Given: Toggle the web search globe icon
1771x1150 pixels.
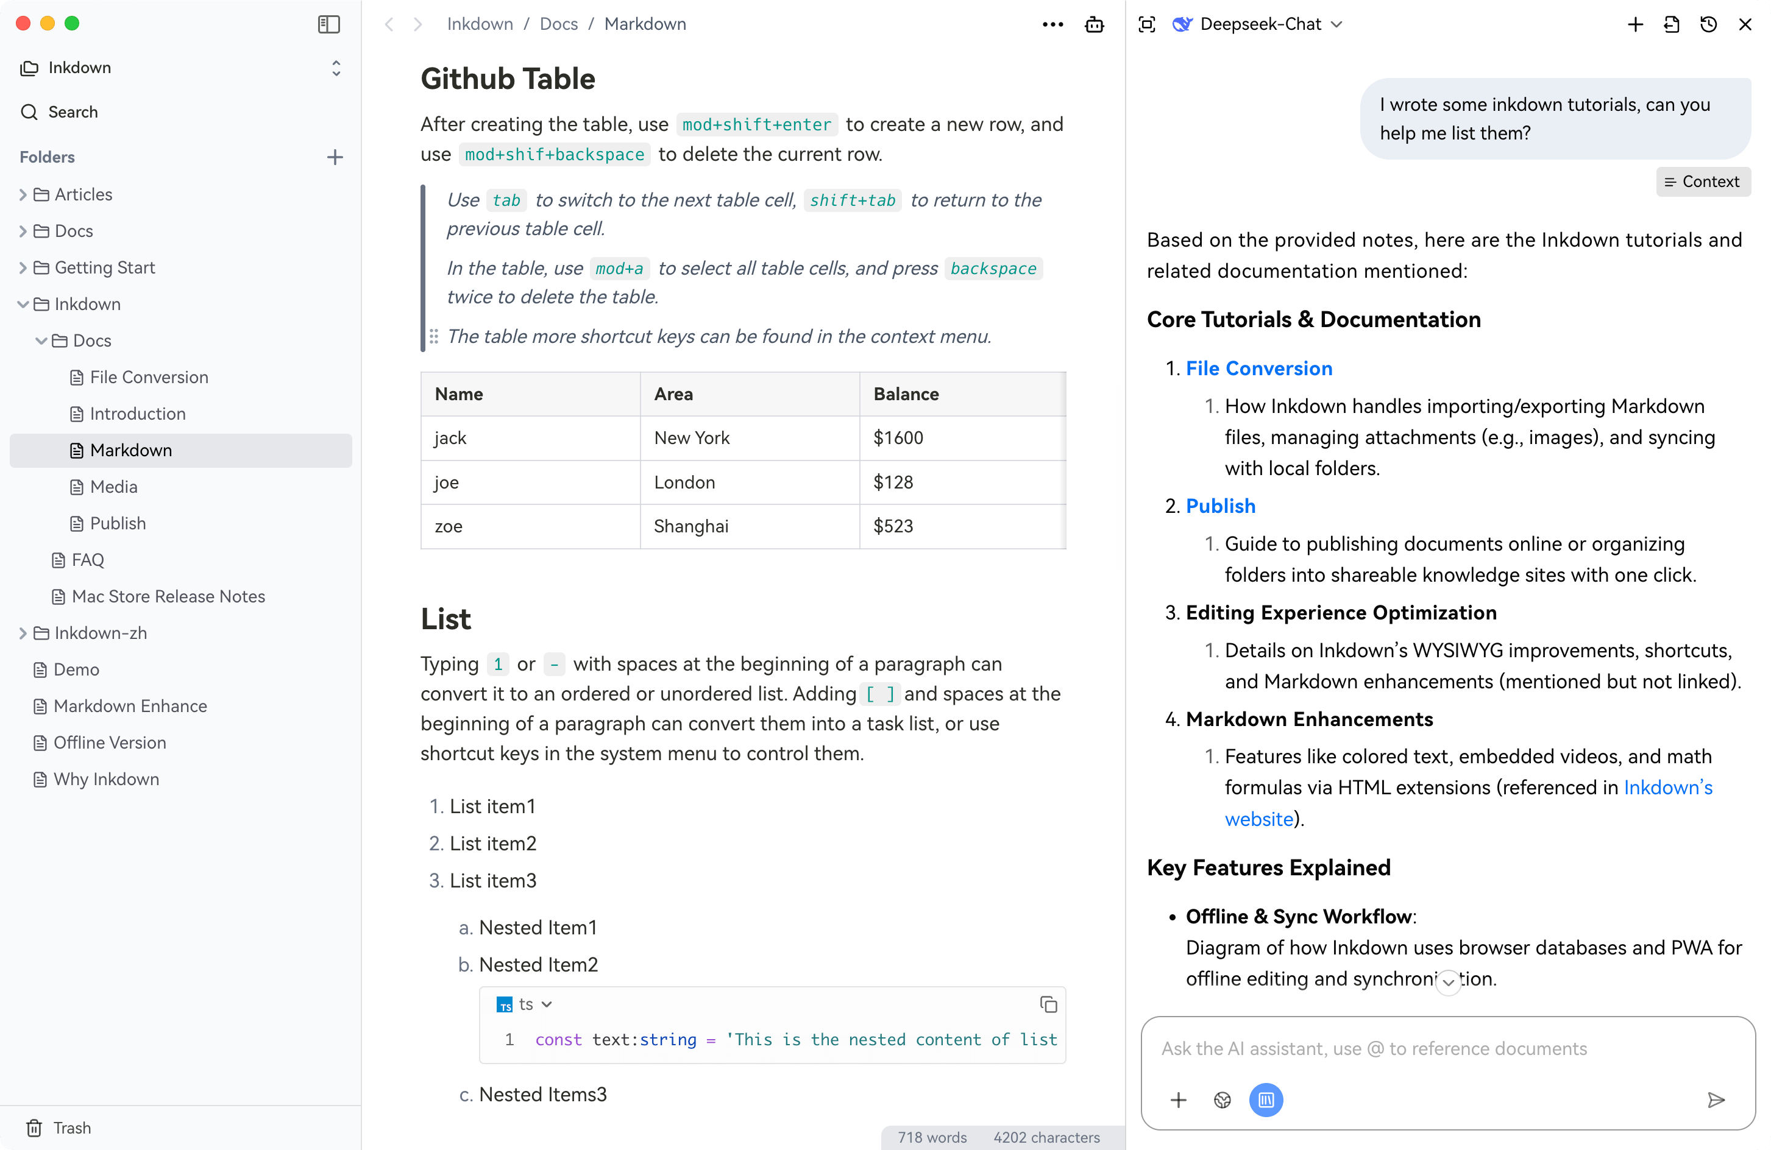Looking at the screenshot, I should point(1222,1099).
